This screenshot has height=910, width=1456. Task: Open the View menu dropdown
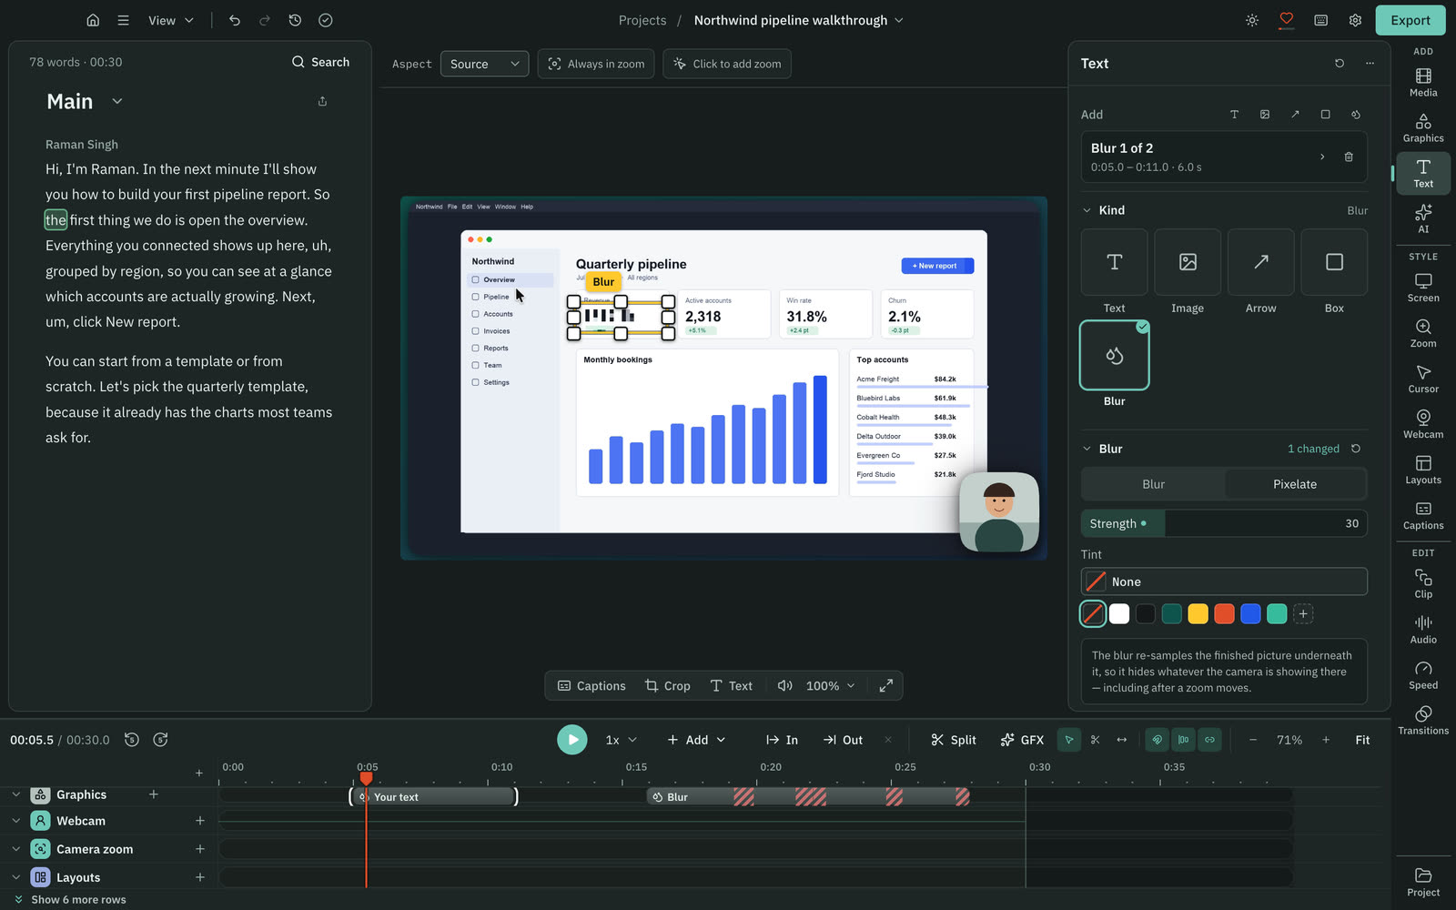171,20
